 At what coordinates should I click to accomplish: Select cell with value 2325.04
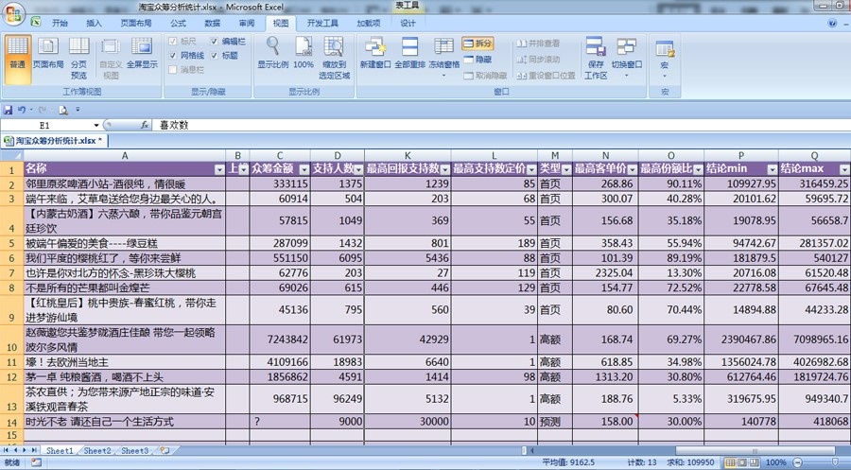pyautogui.click(x=605, y=272)
